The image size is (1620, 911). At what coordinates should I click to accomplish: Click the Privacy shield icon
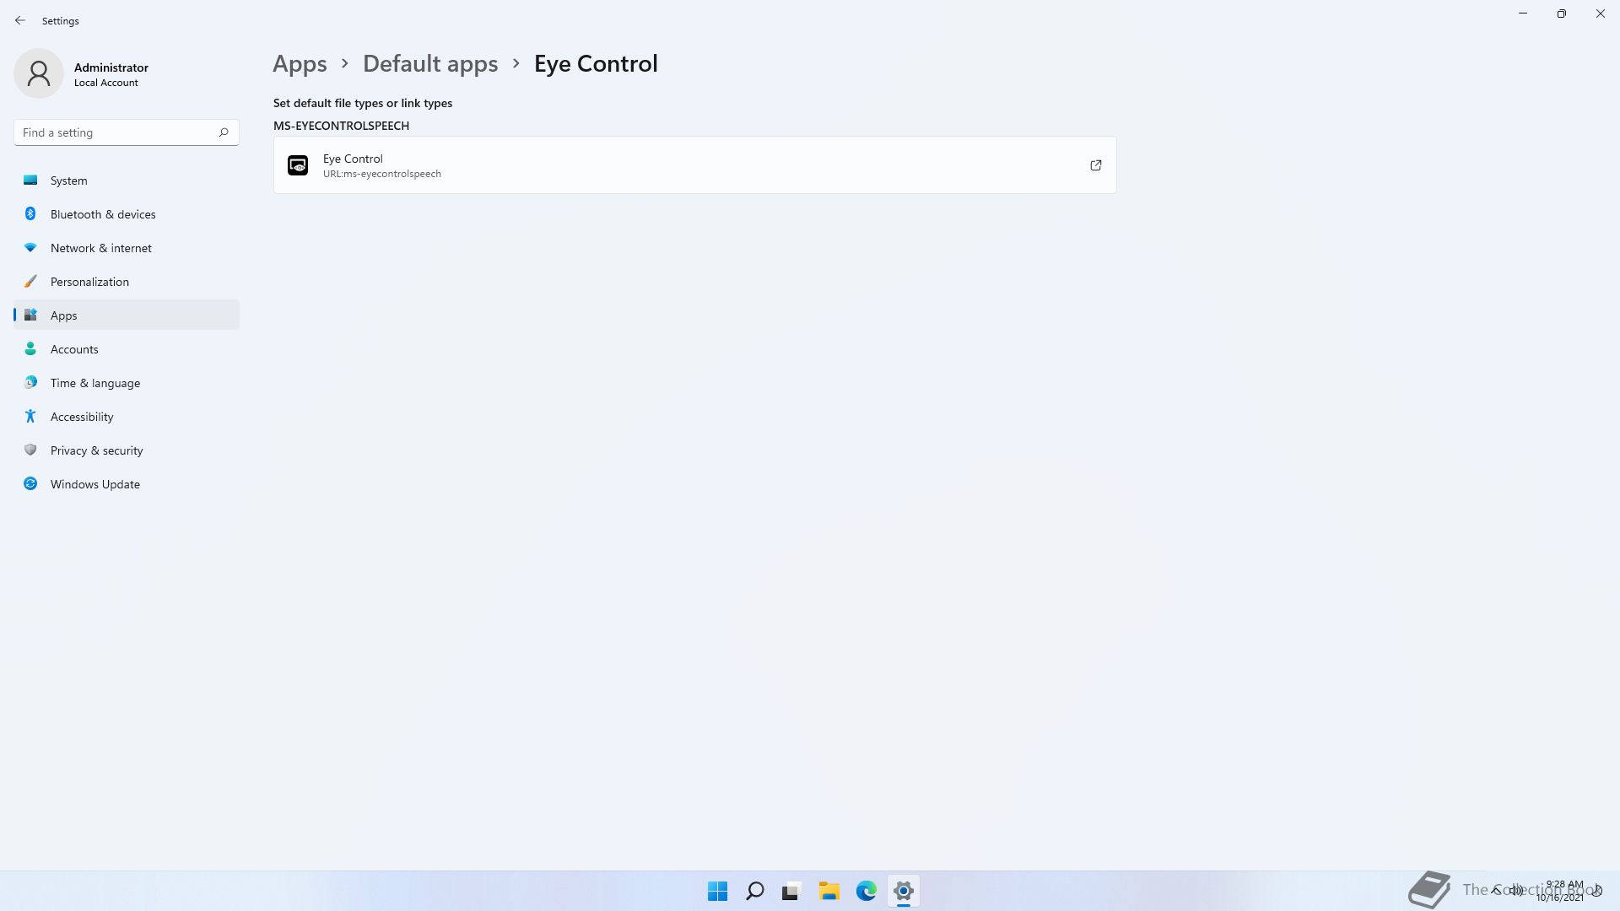click(30, 450)
